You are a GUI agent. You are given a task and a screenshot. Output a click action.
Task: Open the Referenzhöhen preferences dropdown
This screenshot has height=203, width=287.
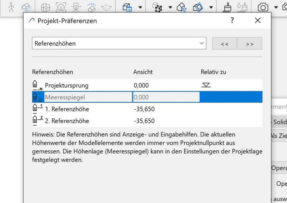(x=119, y=43)
